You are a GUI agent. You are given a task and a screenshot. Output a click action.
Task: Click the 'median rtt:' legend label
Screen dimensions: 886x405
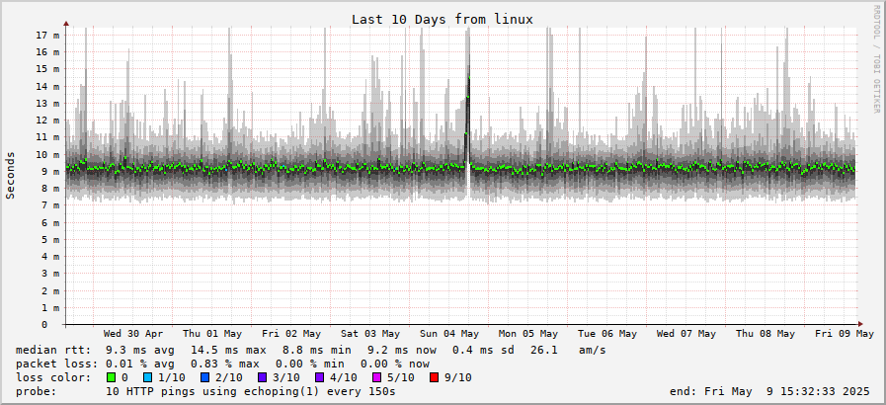53,351
